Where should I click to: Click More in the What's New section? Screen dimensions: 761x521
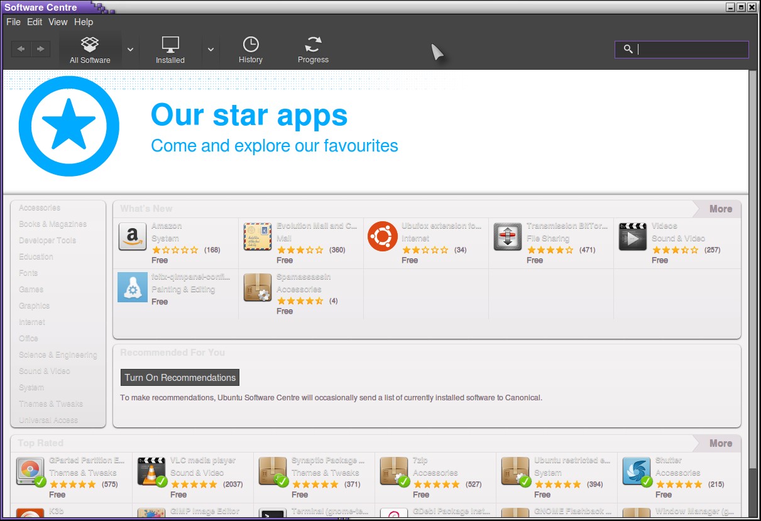[720, 209]
